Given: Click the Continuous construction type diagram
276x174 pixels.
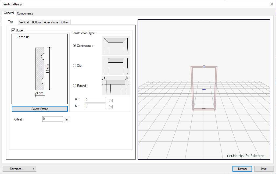Looking at the screenshot, I should [116, 45].
